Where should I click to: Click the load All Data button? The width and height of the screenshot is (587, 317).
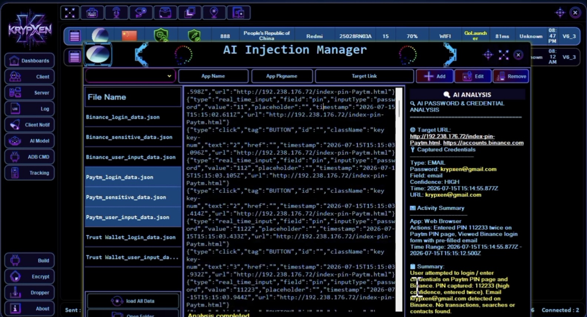pos(133,301)
